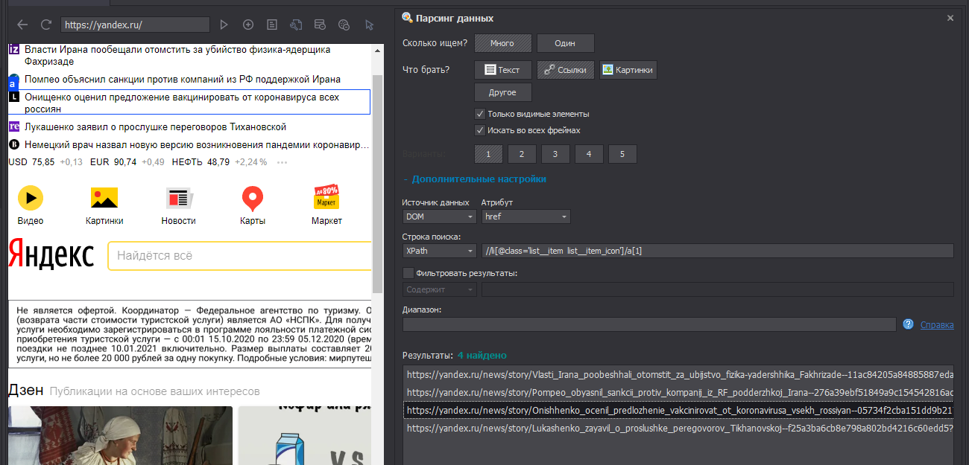Image resolution: width=969 pixels, height=465 pixels.
Task: Select Много search amount
Action: [502, 43]
